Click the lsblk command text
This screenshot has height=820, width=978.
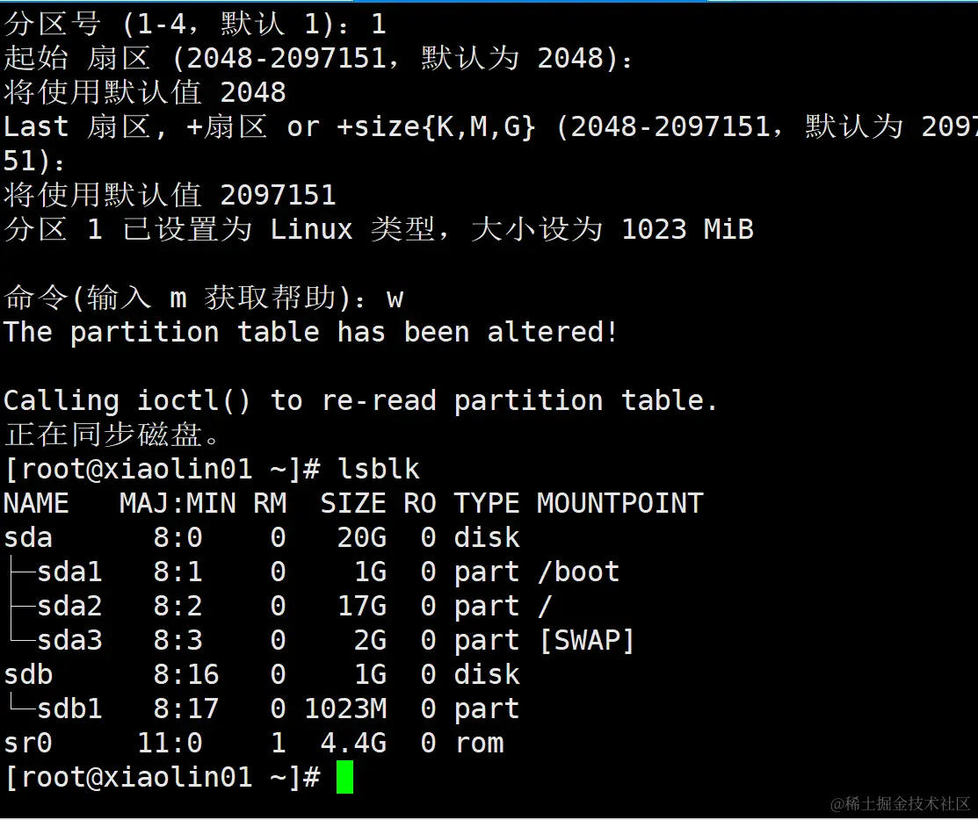point(387,469)
